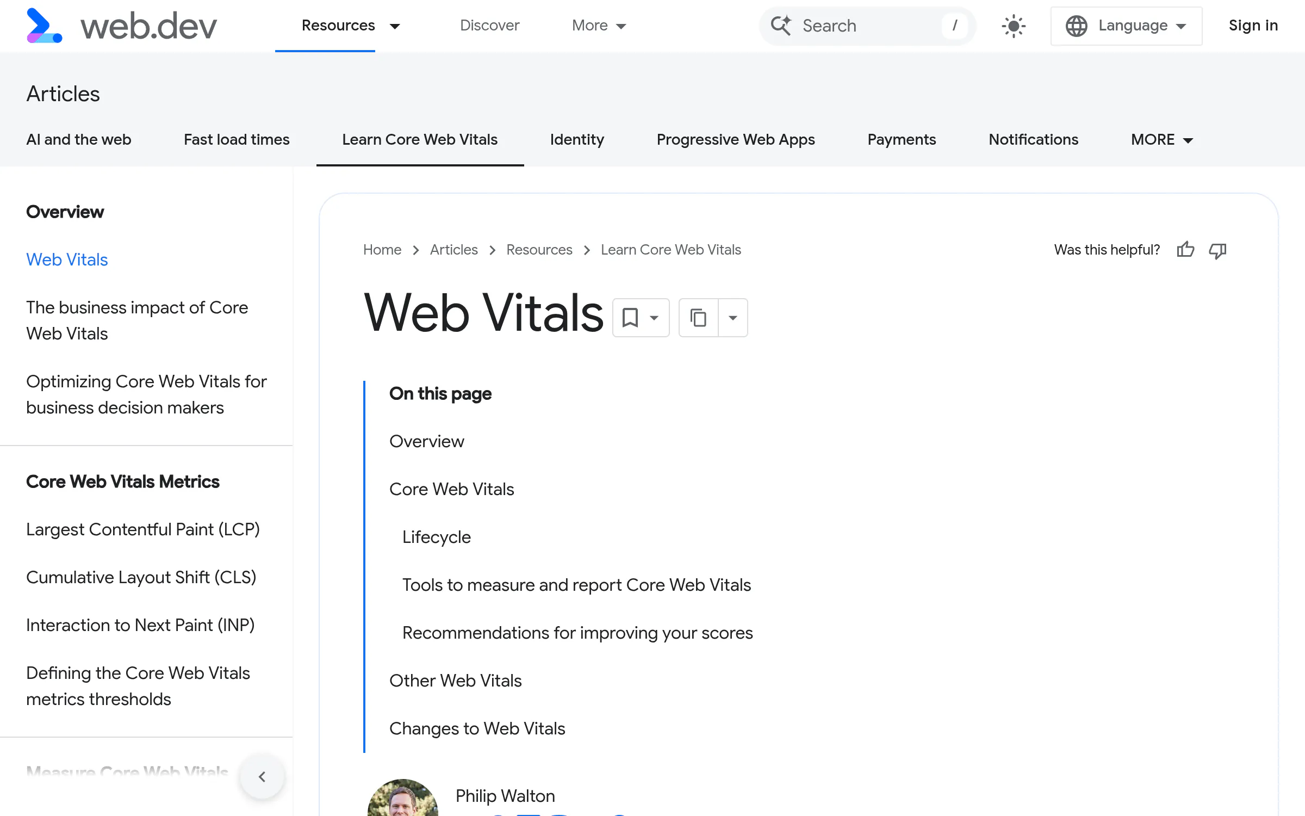Open the Language dropdown
The width and height of the screenshot is (1305, 816).
pyautogui.click(x=1126, y=26)
